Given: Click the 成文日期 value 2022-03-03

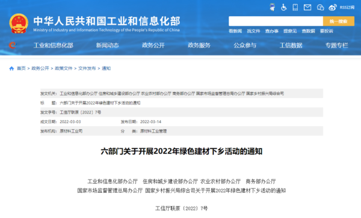Looking at the screenshot, I should click(x=70, y=122).
